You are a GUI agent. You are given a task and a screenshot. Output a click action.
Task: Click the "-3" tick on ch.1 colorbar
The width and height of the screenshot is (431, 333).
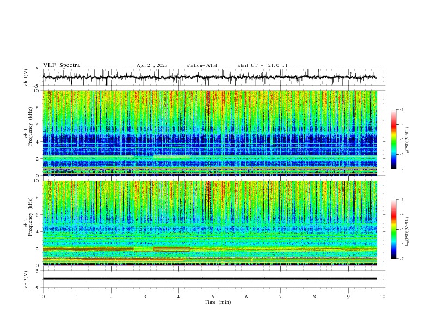[x=402, y=109]
